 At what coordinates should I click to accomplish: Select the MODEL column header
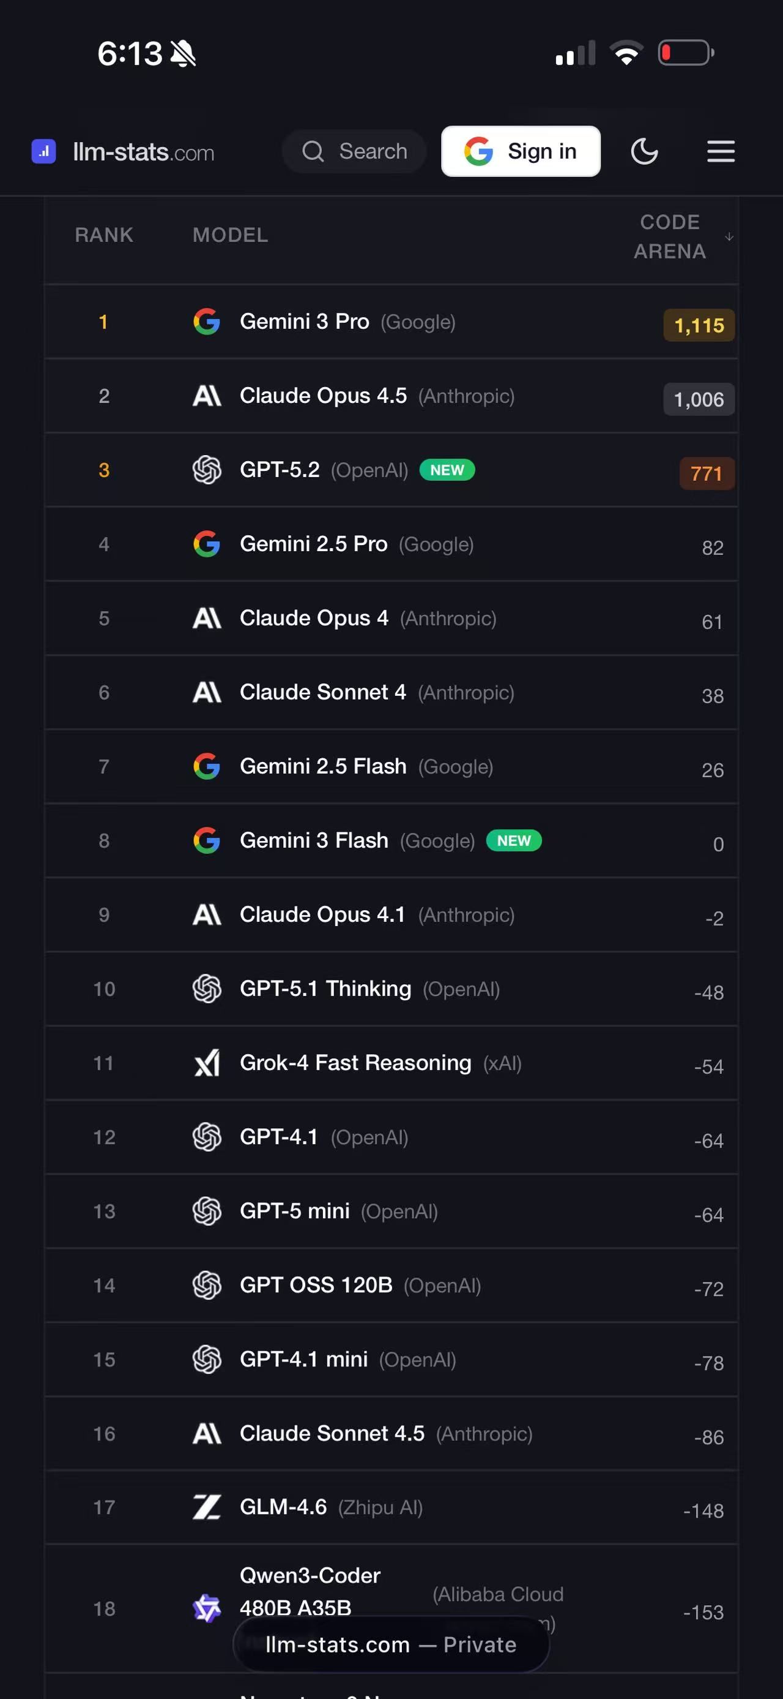pos(230,235)
